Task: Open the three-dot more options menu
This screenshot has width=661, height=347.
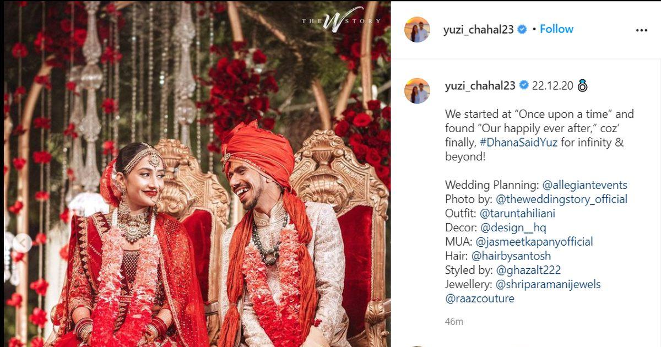Action: coord(641,30)
